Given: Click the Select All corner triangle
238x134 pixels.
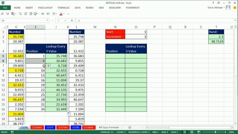Looking at the screenshot, I should 4,27.
